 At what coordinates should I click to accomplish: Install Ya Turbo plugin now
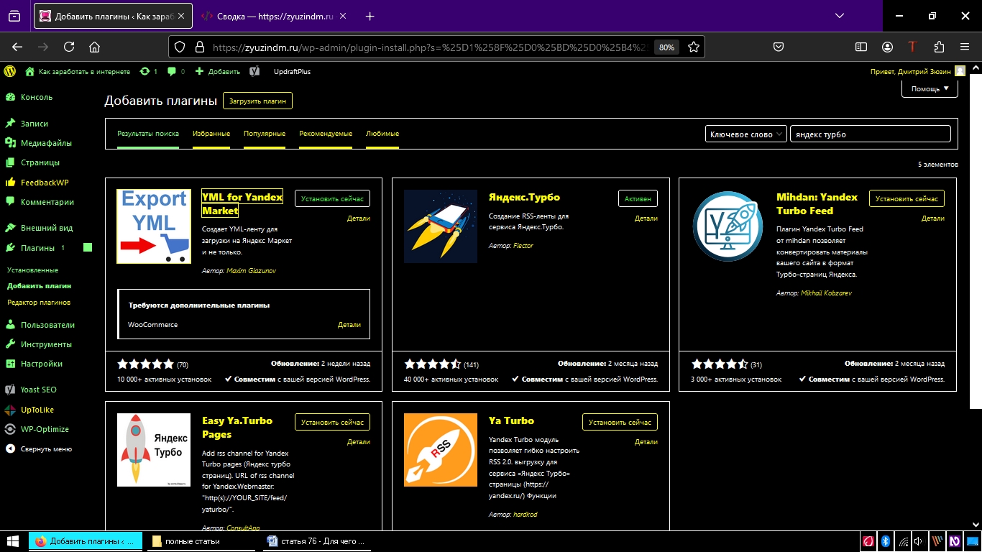pos(620,422)
